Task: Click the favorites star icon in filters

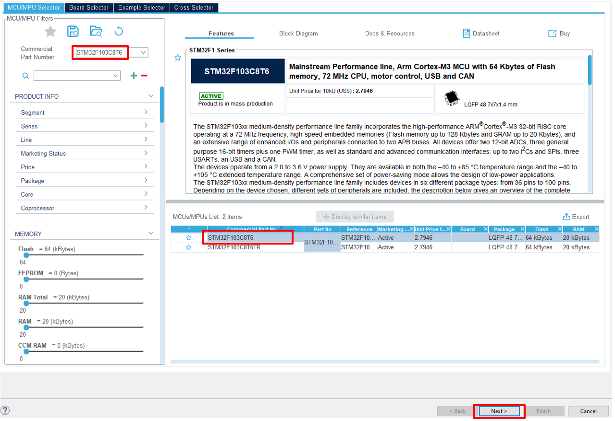Action: tap(50, 32)
